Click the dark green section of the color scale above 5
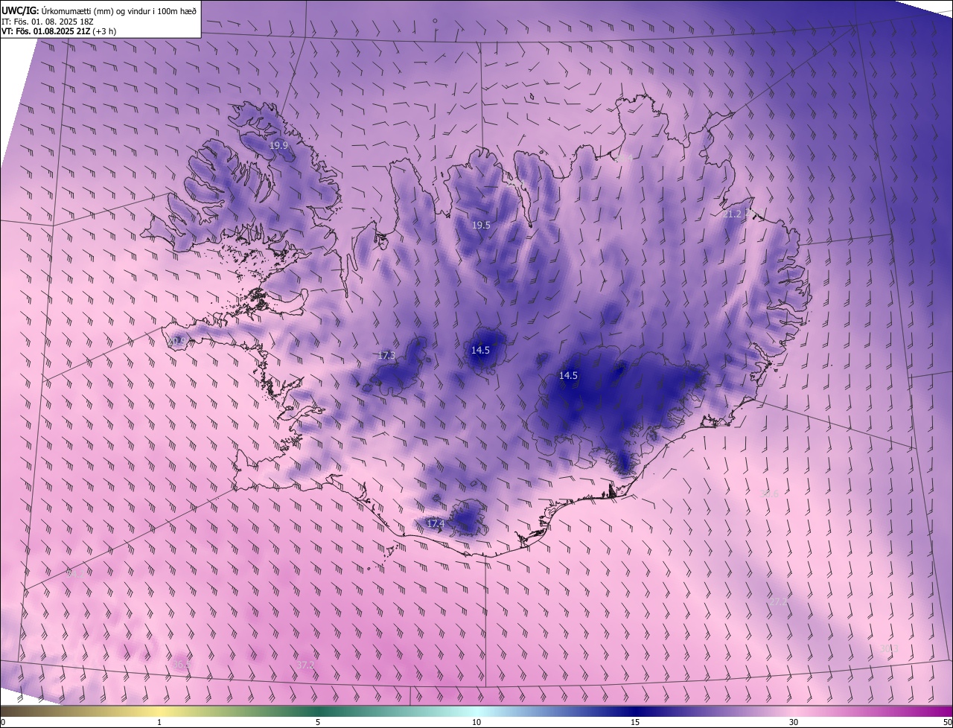The image size is (953, 728). tap(318, 711)
